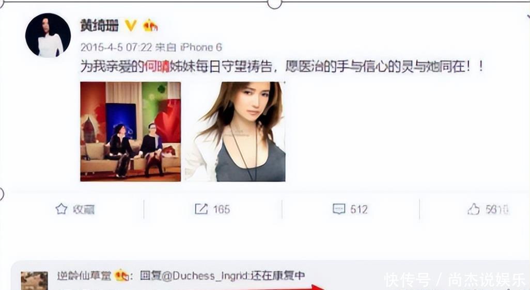Click the post timestamp 2015-4-5 07:22
Screen dimensions: 530x290
pyautogui.click(x=116, y=47)
